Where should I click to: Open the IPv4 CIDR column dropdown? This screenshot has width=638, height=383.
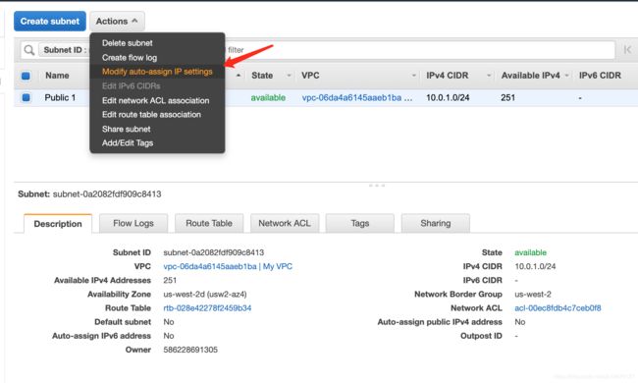[x=488, y=76]
